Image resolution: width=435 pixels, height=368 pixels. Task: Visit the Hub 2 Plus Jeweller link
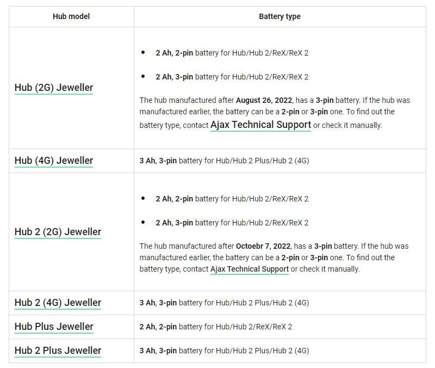(x=58, y=351)
